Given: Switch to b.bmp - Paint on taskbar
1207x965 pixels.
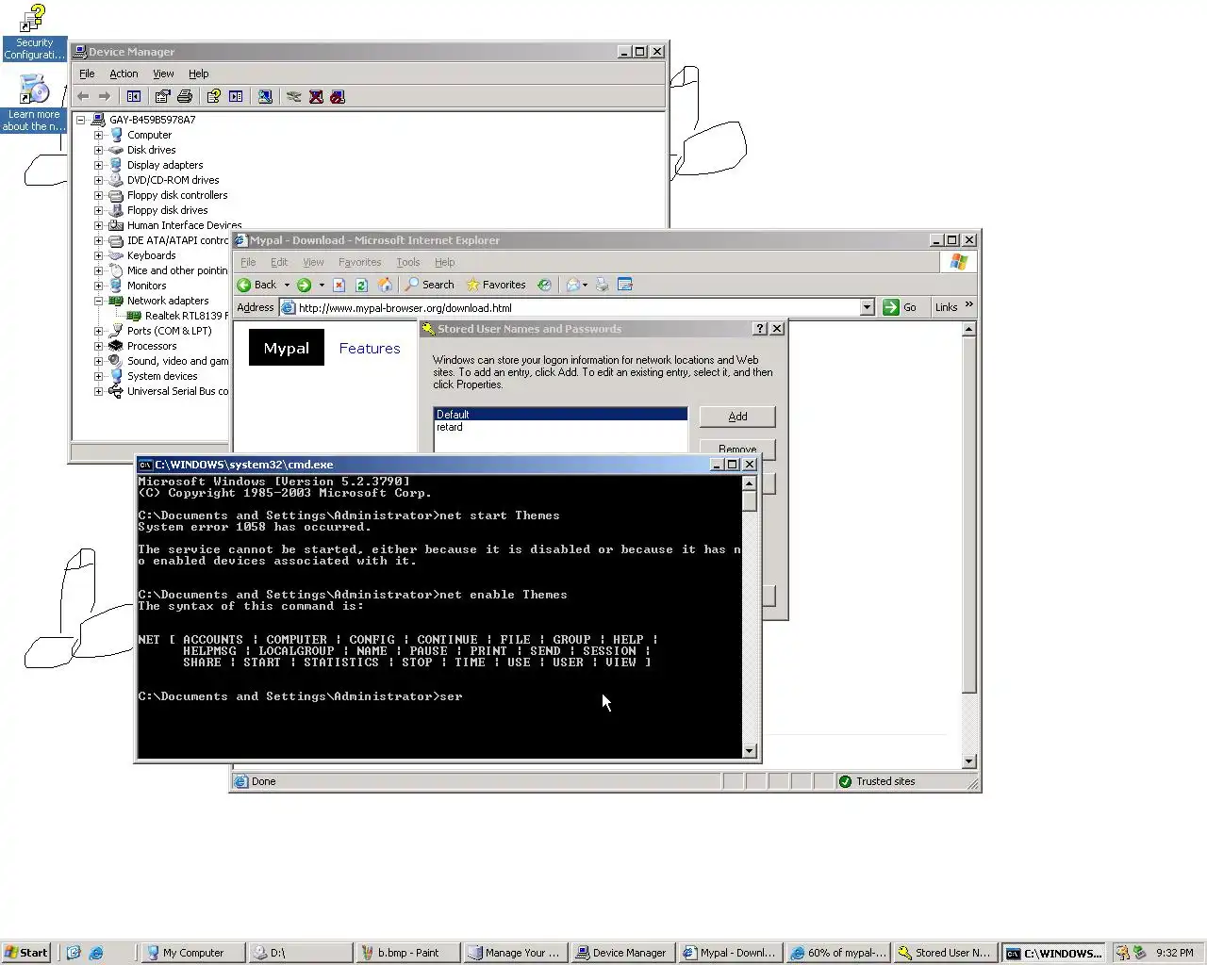Looking at the screenshot, I should (408, 953).
